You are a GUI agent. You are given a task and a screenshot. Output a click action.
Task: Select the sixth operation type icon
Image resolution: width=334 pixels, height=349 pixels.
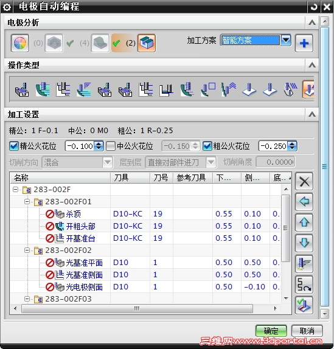[x=125, y=89]
